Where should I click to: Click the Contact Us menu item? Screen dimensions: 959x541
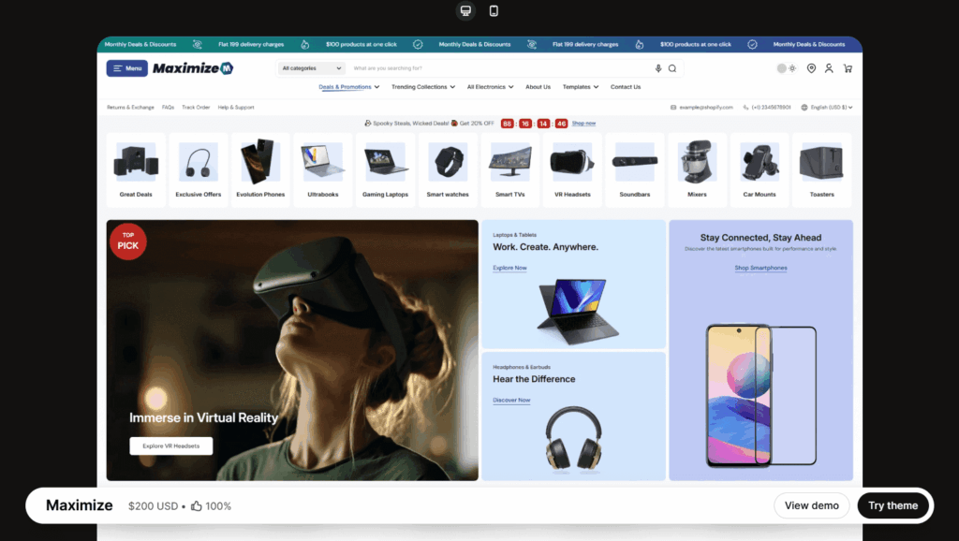[626, 87]
